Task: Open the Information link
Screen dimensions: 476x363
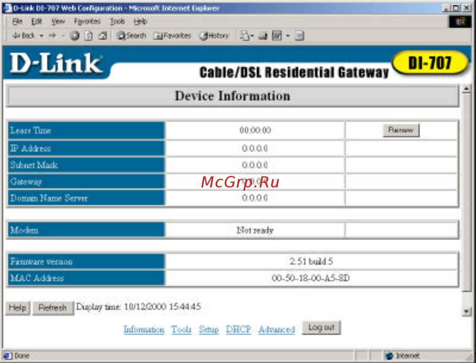Action: [x=144, y=329]
